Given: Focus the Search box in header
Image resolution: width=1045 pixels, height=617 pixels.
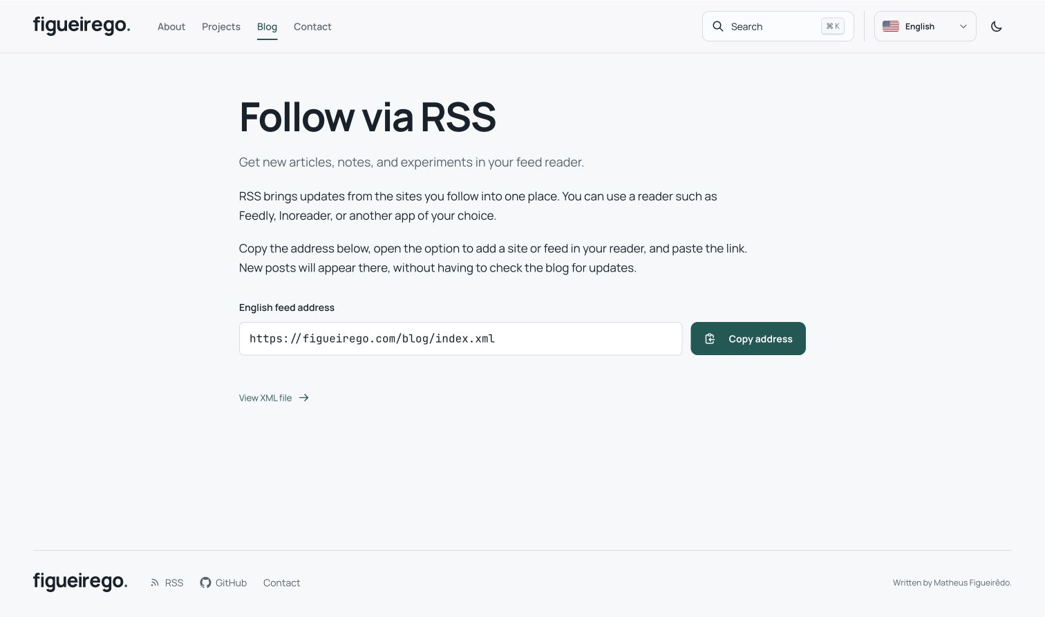Looking at the screenshot, I should click(778, 26).
